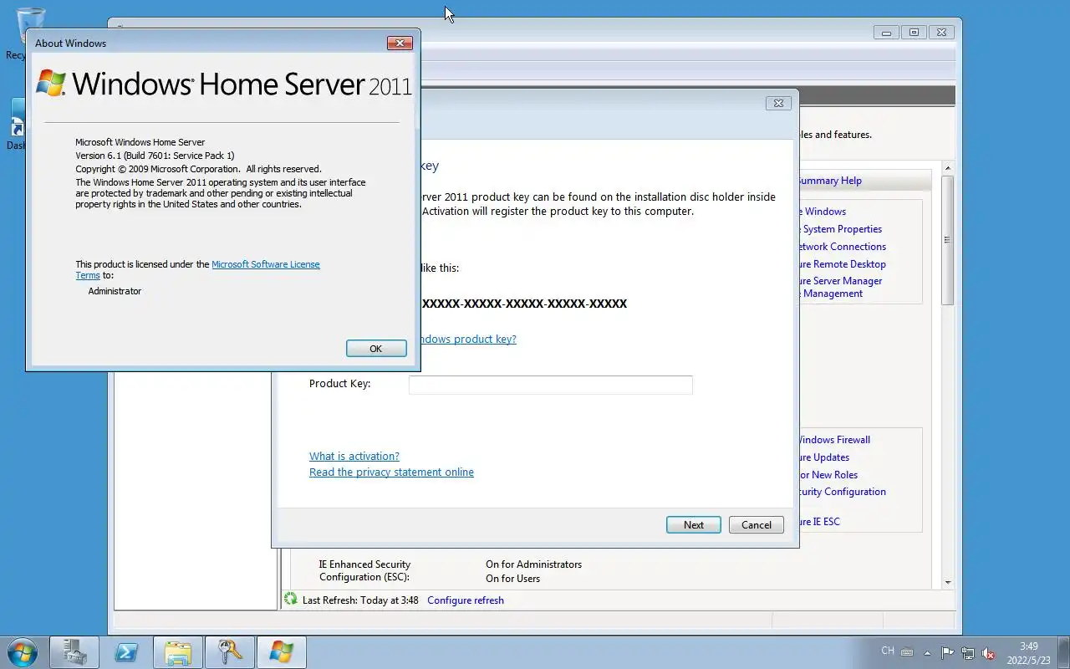The height and width of the screenshot is (669, 1070).
Task: Maximize the Server Manager window
Action: tap(914, 33)
